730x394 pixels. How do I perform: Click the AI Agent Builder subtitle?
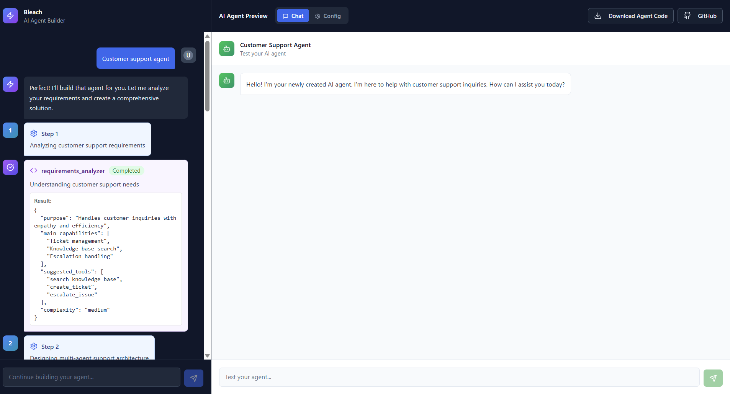click(x=44, y=21)
